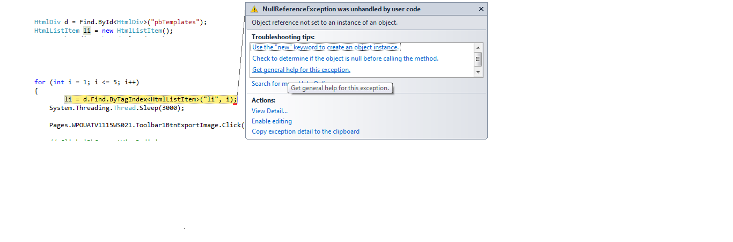Viewport: 733px width, 242px height.
Task: Close the NullReferenceException popup
Action: click(481, 9)
